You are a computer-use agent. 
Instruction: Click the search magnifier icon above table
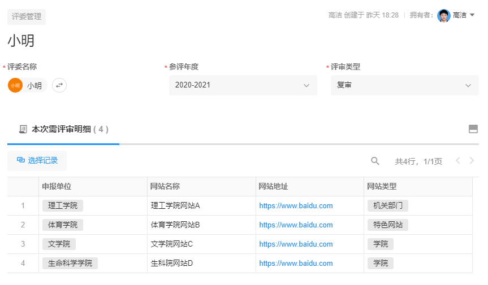[375, 161]
